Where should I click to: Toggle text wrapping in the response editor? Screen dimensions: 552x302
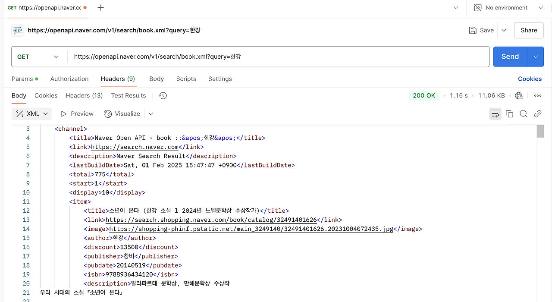[x=495, y=113]
